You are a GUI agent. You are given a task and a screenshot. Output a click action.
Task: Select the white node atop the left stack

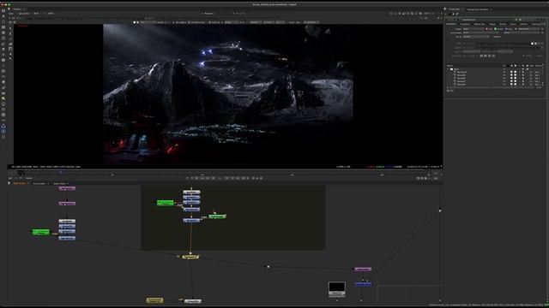coord(67,221)
